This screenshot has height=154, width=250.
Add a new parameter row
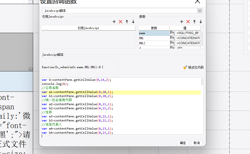point(182,22)
